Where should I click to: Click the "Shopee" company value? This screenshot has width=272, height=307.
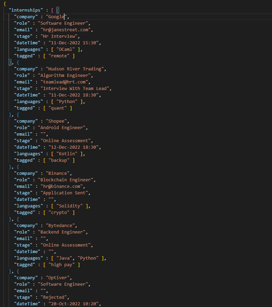(x=56, y=121)
